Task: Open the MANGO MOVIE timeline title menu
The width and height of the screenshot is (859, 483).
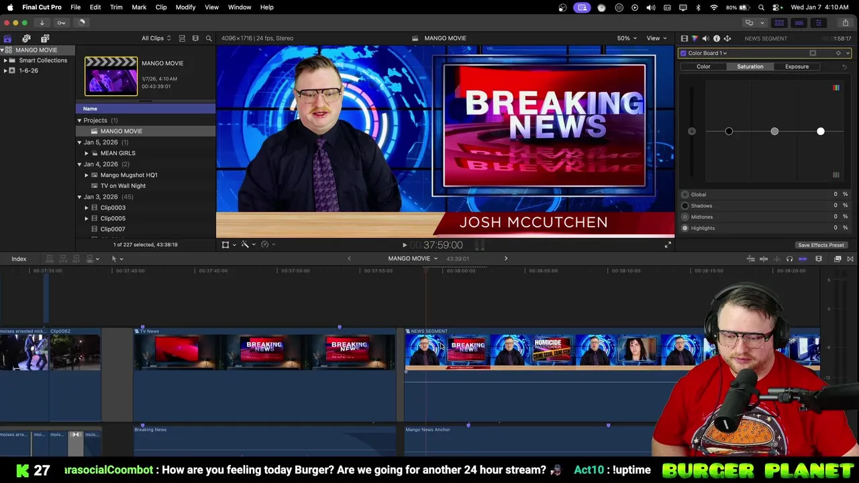Action: [412, 259]
